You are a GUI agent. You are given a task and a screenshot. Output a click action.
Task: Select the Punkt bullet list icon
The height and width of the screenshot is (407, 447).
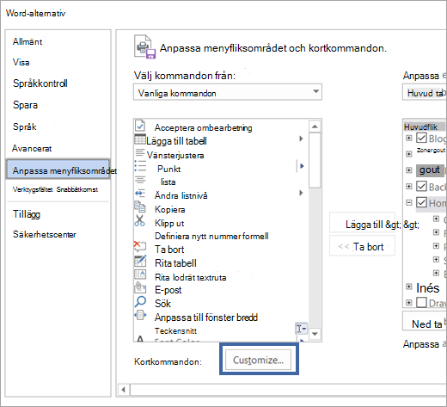point(140,166)
